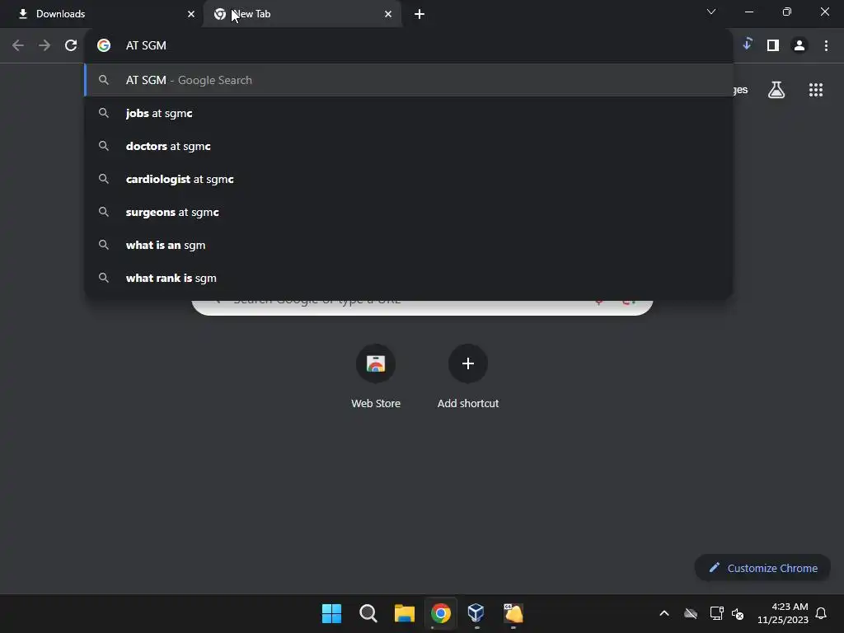
Task: Open VirtualBox cube icon in taskbar
Action: tap(476, 613)
